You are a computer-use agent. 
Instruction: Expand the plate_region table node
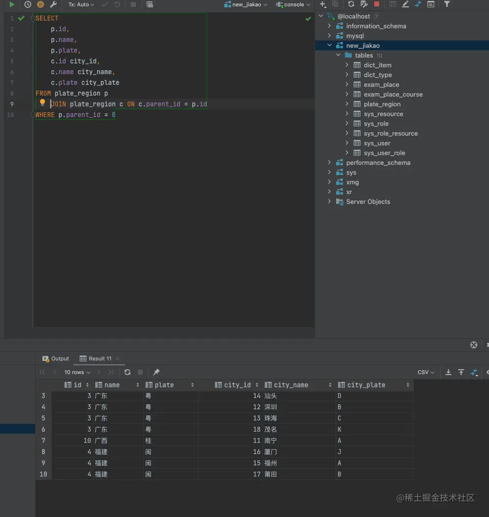pyautogui.click(x=347, y=104)
